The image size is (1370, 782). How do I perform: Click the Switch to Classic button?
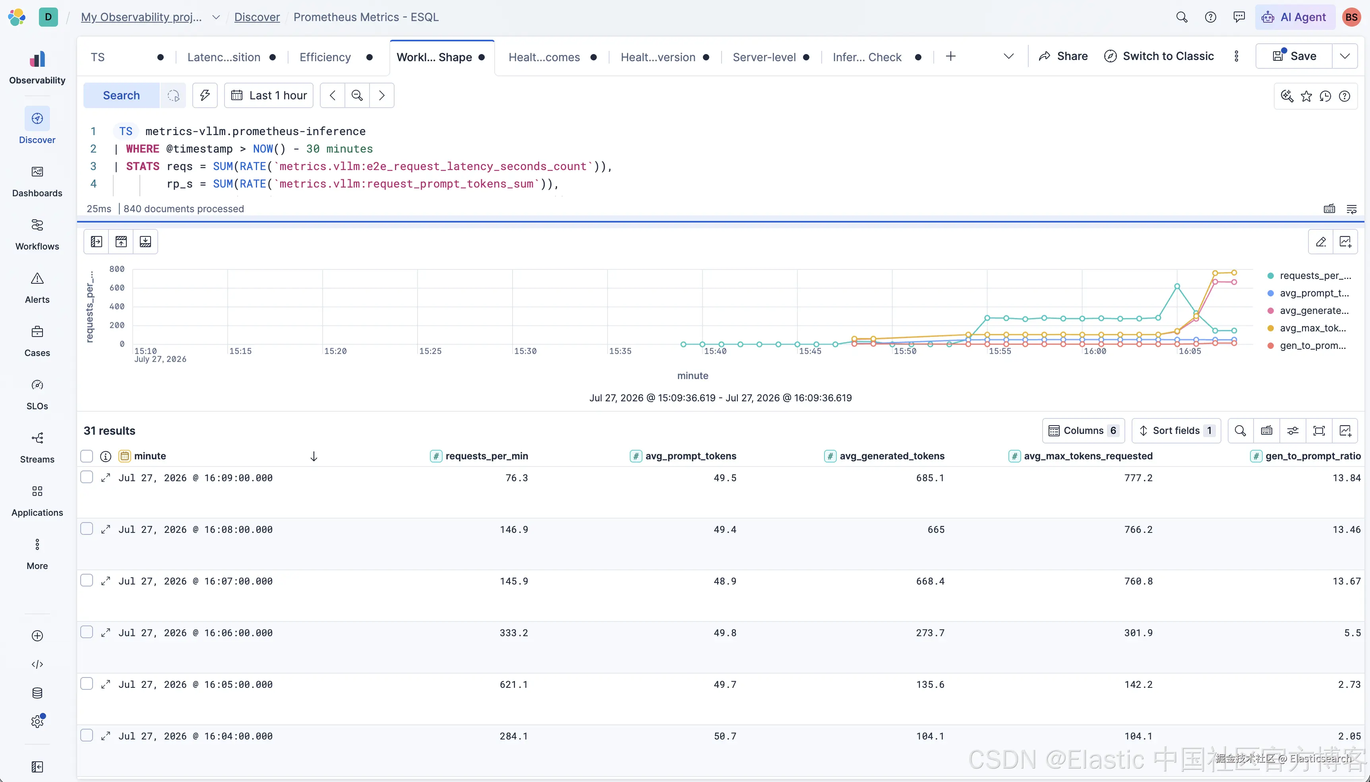(x=1159, y=56)
